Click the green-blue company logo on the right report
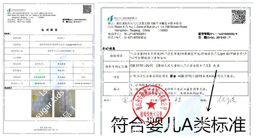The height and width of the screenshot is (138, 256). pos(110,18)
